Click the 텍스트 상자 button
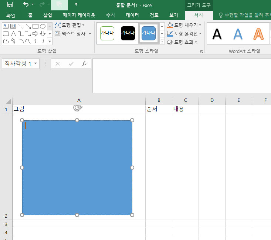This screenshot has height=240, width=271. pos(70,34)
